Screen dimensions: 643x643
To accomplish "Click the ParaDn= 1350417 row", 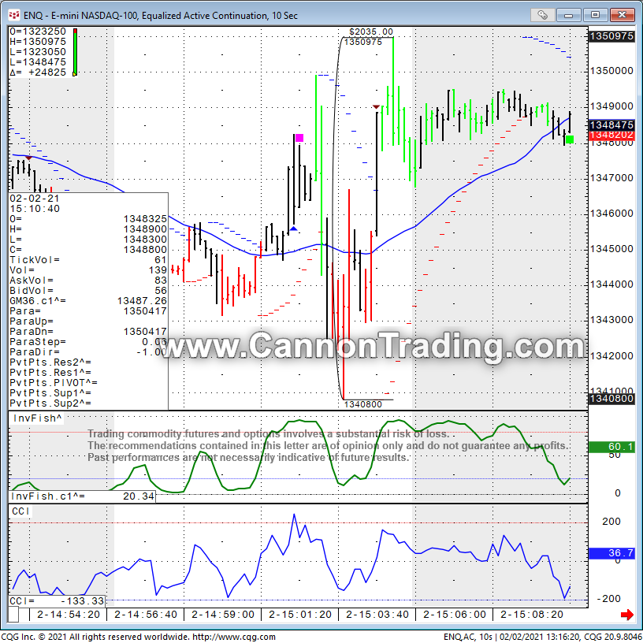I will [88, 332].
